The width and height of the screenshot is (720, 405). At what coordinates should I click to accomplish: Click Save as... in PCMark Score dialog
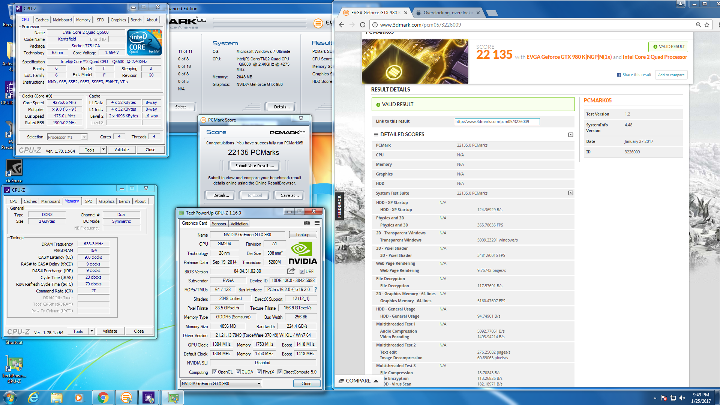[289, 195]
